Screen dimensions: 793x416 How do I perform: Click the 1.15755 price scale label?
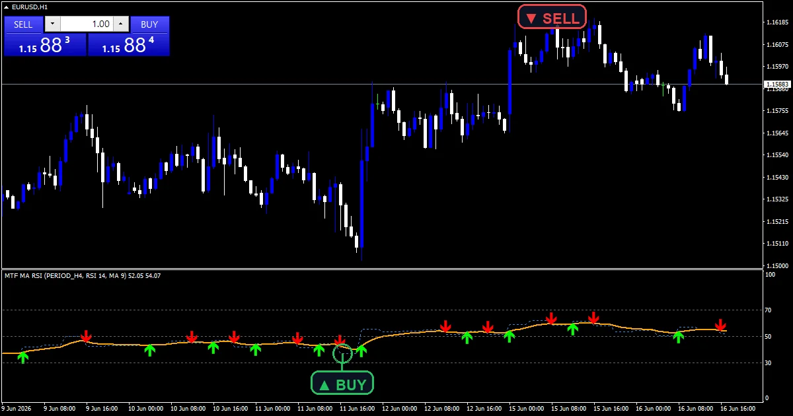coord(777,111)
